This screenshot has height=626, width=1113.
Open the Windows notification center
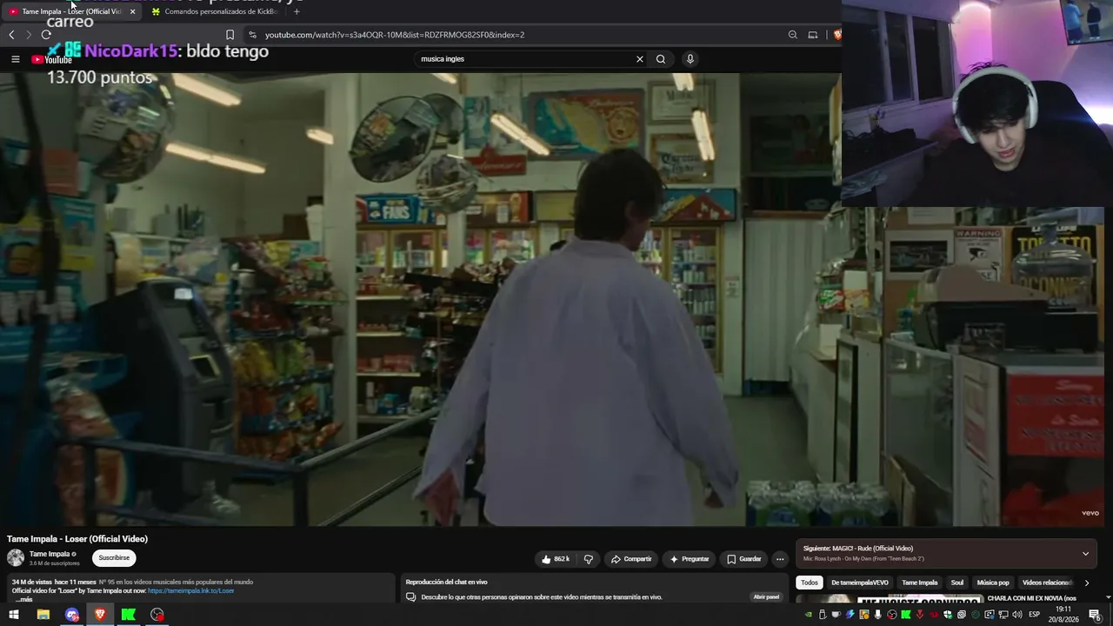tap(1095, 615)
